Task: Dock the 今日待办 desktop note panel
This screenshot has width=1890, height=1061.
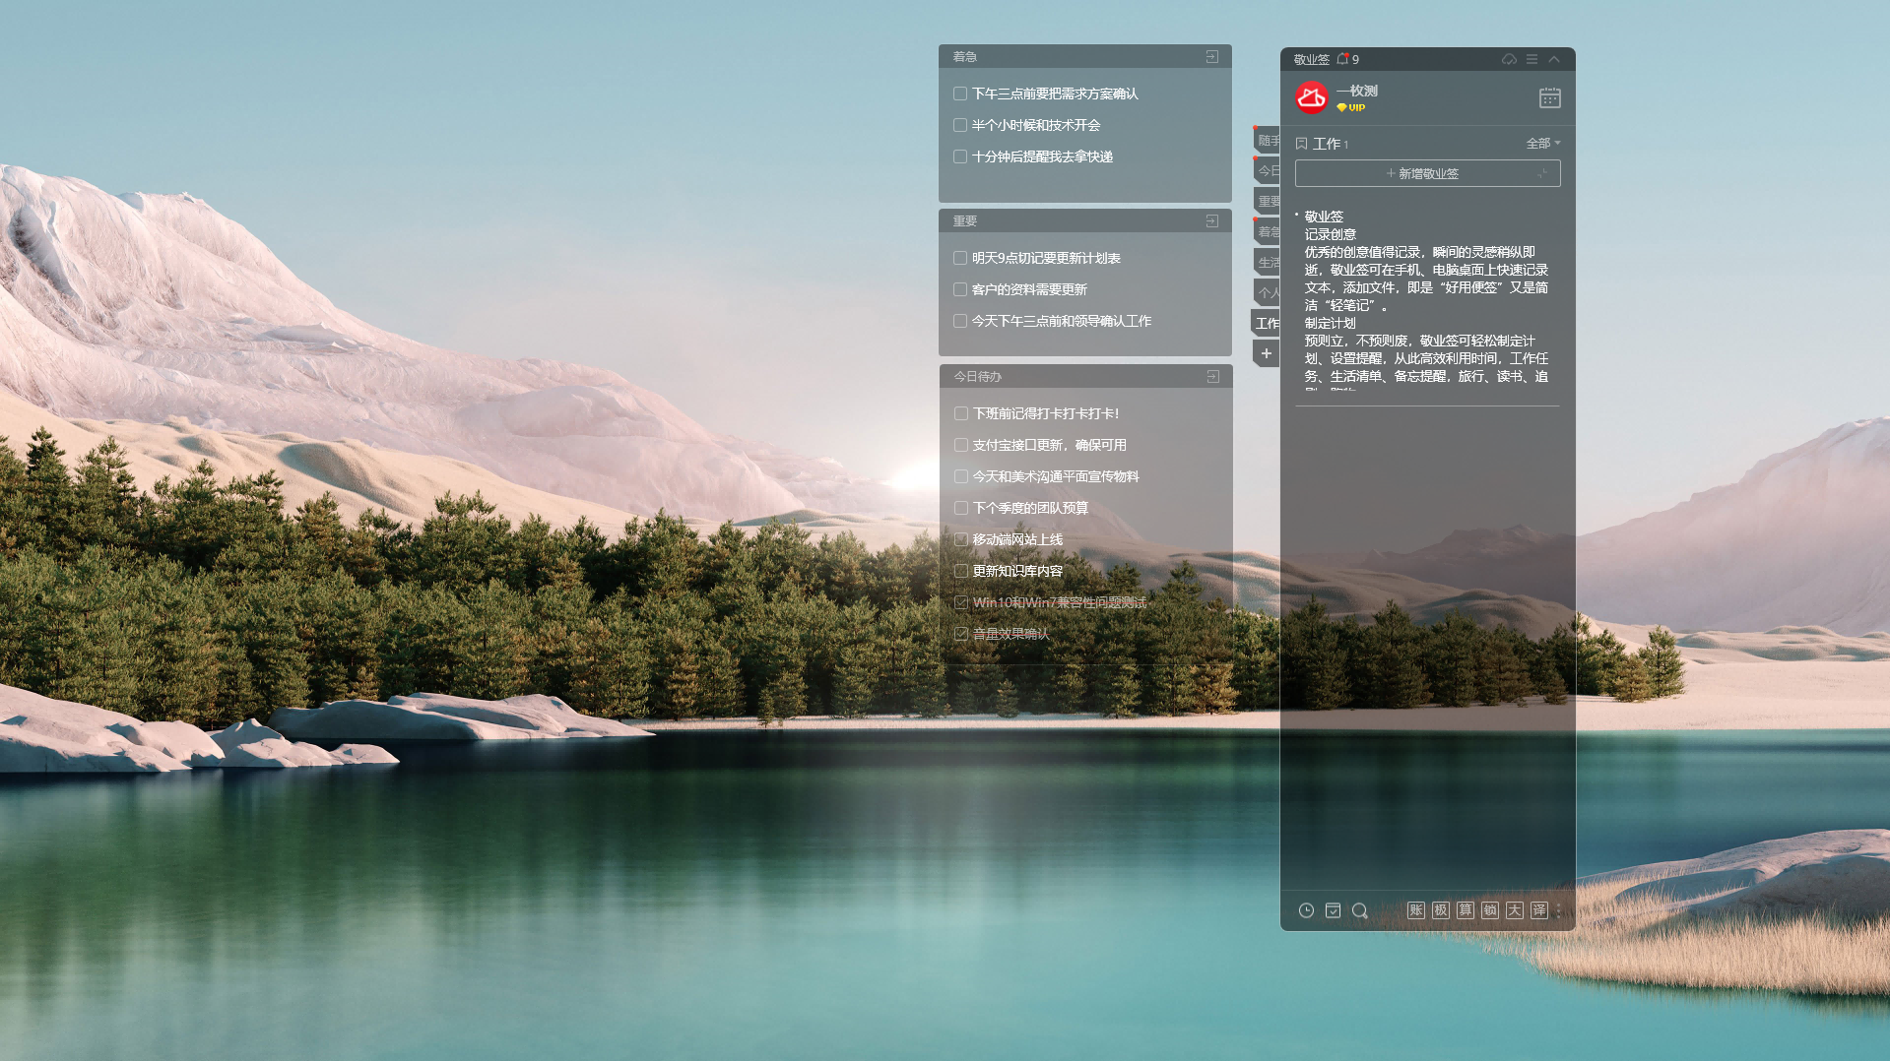Action: pos(1212,377)
